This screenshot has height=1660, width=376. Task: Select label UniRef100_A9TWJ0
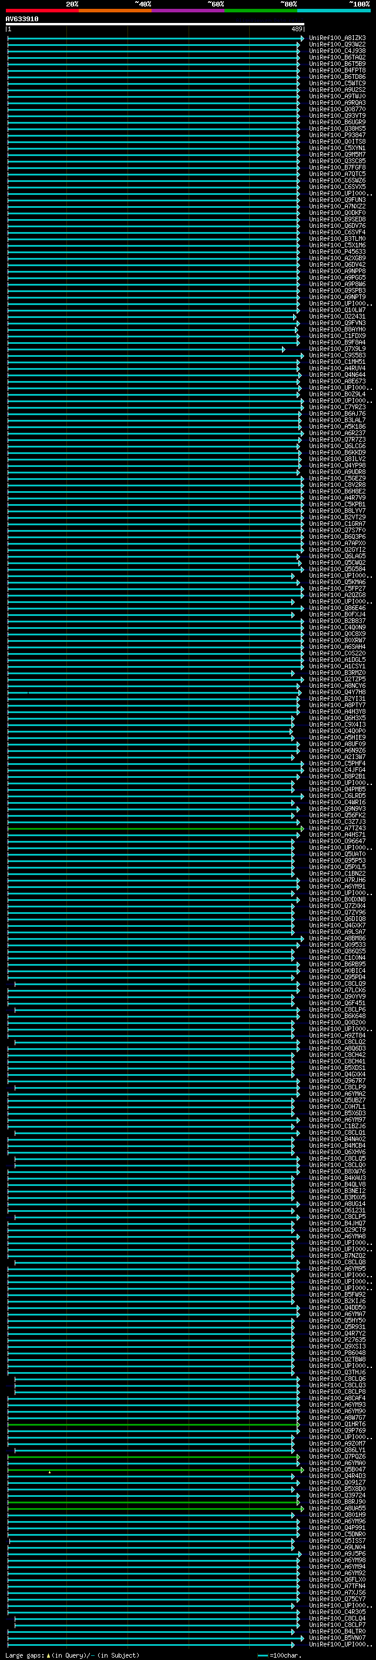pos(337,96)
